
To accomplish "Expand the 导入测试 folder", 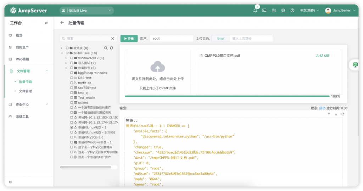I will click(66, 63).
